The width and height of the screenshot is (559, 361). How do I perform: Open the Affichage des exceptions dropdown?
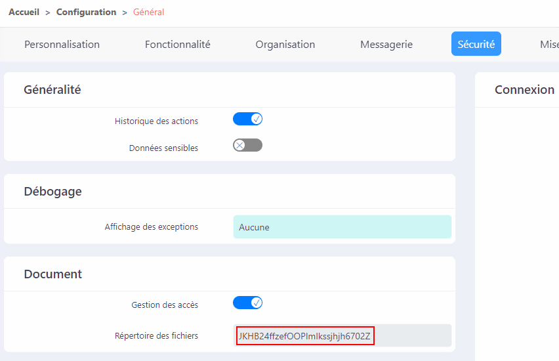(342, 227)
